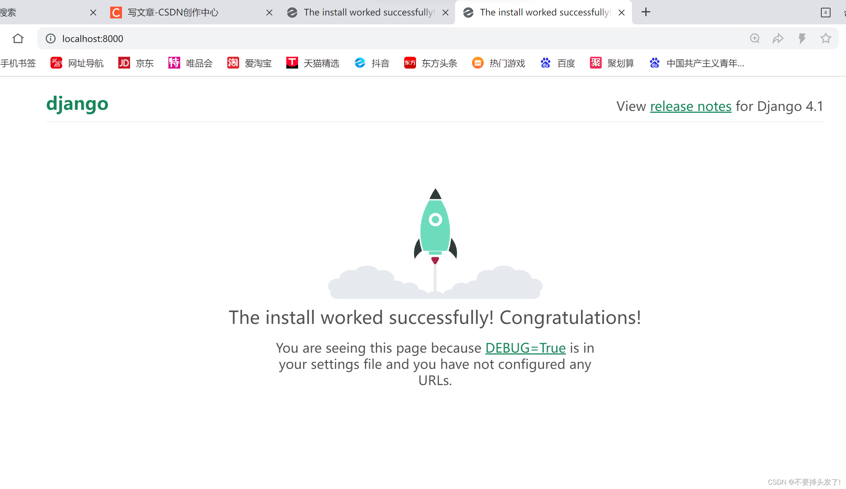The width and height of the screenshot is (846, 489).
Task: Open the 网址导航 bookmark
Action: [x=77, y=63]
